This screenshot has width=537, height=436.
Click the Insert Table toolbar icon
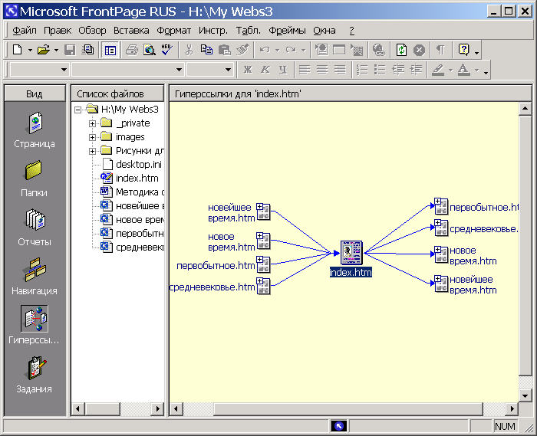[x=339, y=50]
